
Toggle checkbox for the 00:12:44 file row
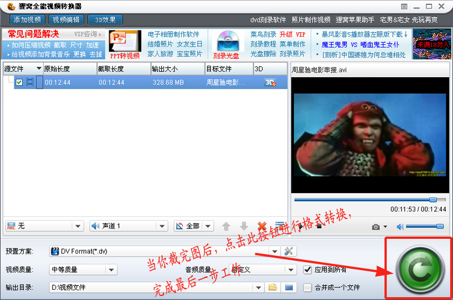tap(19, 82)
